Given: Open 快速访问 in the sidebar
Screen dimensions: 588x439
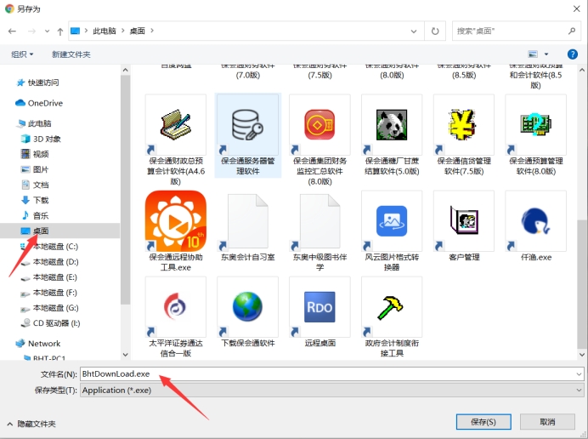Looking at the screenshot, I should coord(37,83).
